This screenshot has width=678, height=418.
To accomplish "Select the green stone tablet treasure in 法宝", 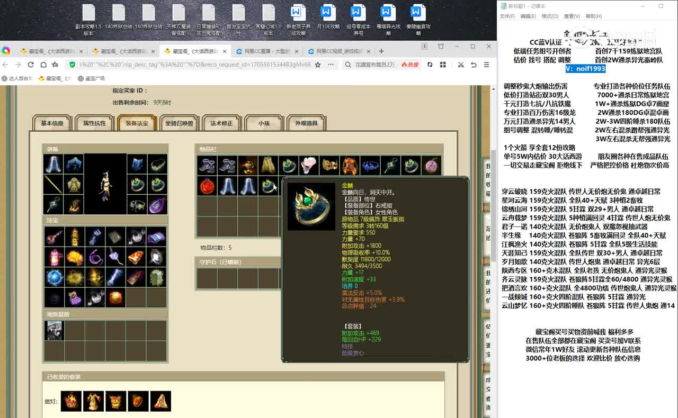I will [156, 277].
